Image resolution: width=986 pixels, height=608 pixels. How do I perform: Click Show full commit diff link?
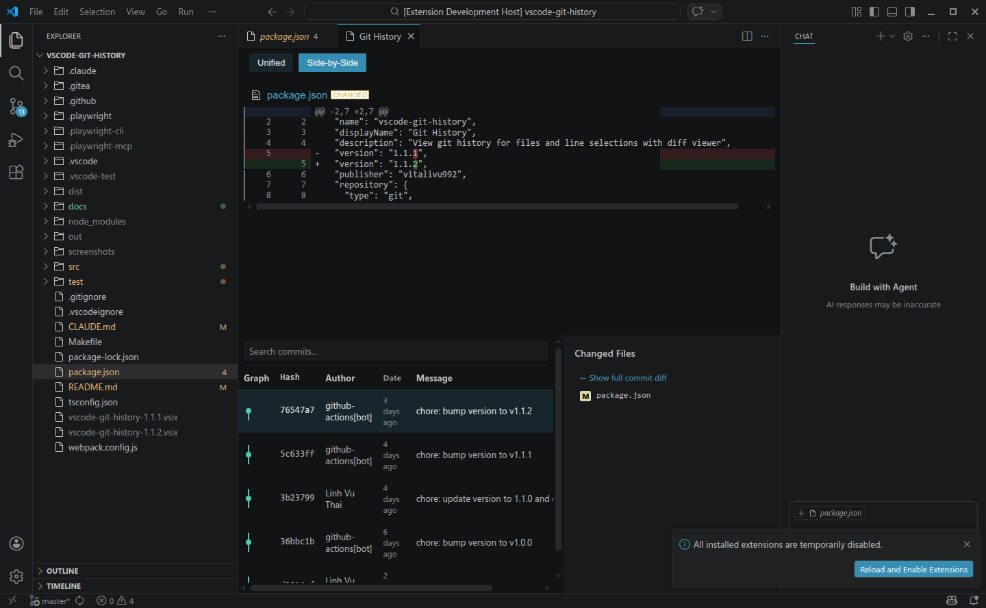(623, 378)
